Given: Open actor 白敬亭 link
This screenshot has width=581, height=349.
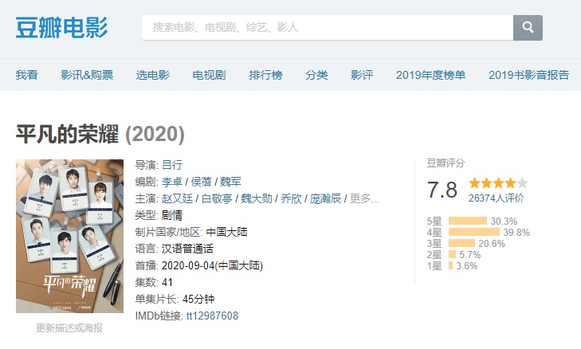Looking at the screenshot, I should 217,198.
